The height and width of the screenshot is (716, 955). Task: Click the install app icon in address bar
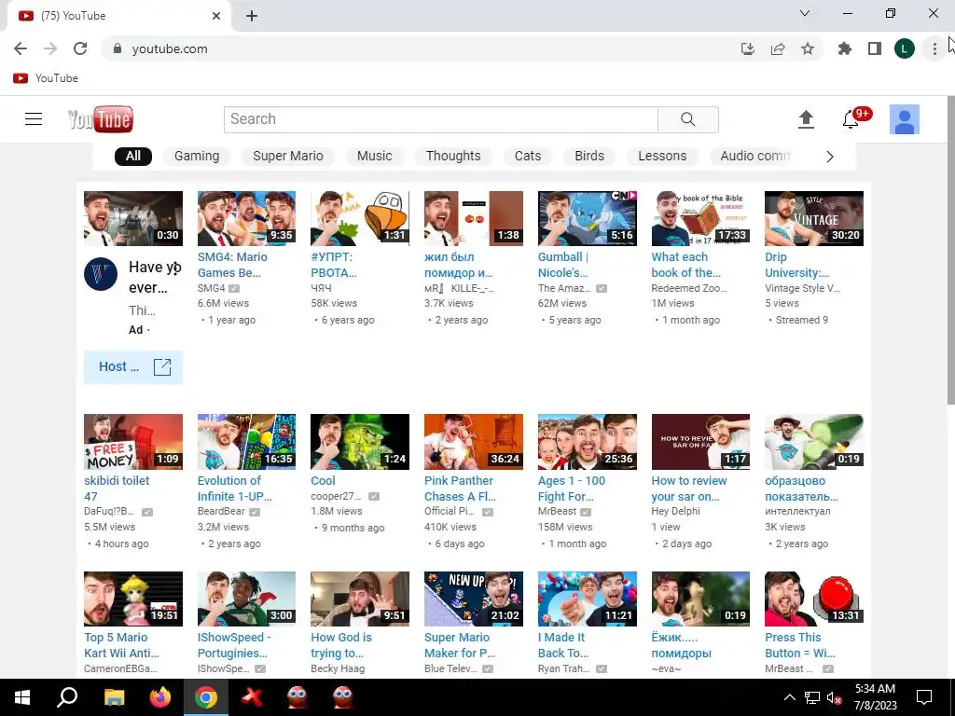[x=747, y=48]
